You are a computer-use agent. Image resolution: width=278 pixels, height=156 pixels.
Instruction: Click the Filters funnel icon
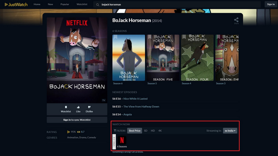(115, 130)
